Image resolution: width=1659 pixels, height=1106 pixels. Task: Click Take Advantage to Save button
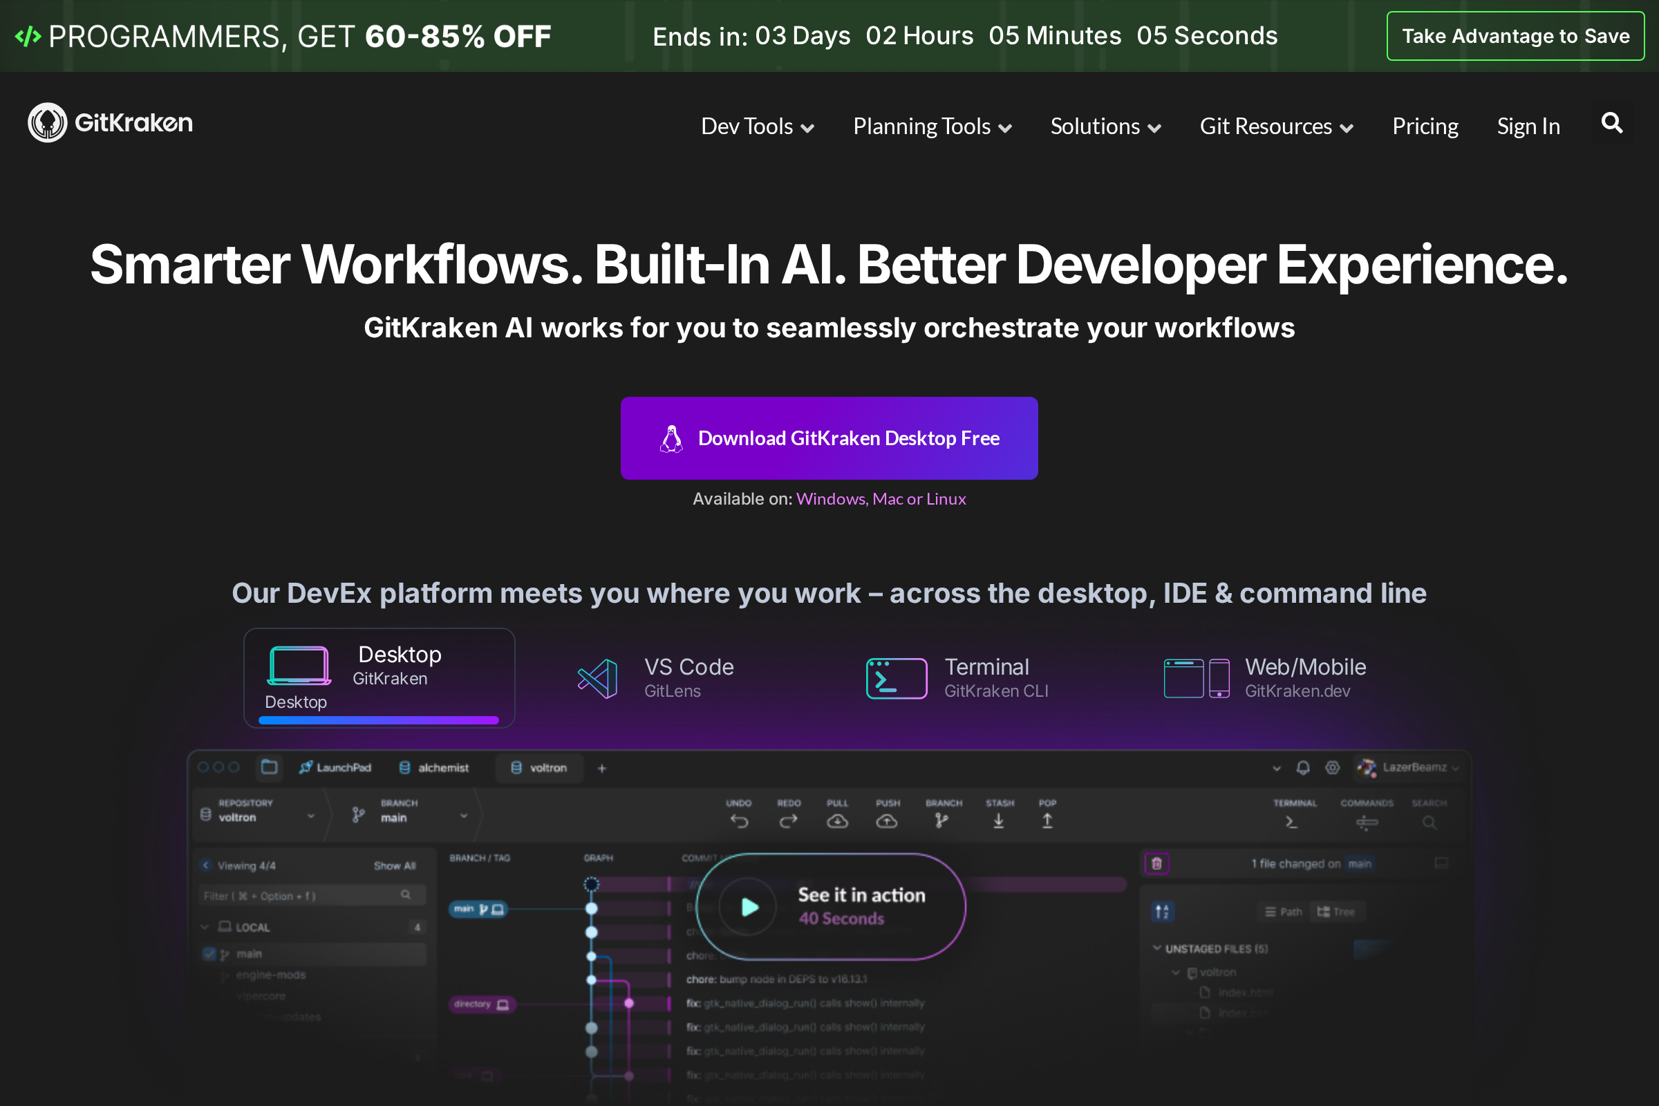tap(1515, 36)
